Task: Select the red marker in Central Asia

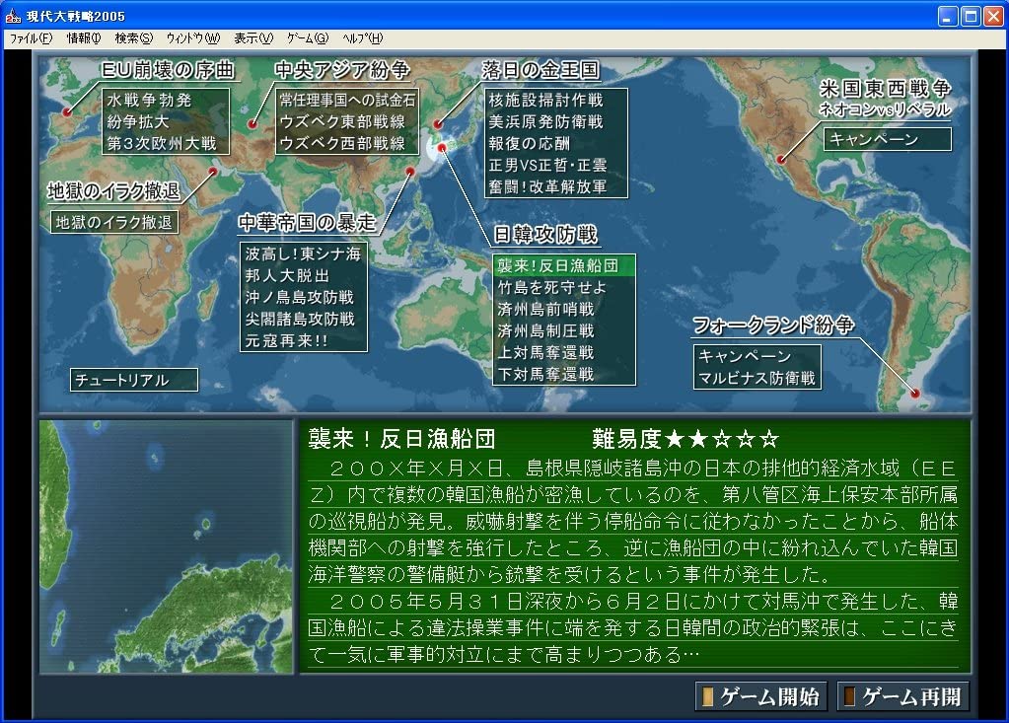Action: tap(253, 125)
